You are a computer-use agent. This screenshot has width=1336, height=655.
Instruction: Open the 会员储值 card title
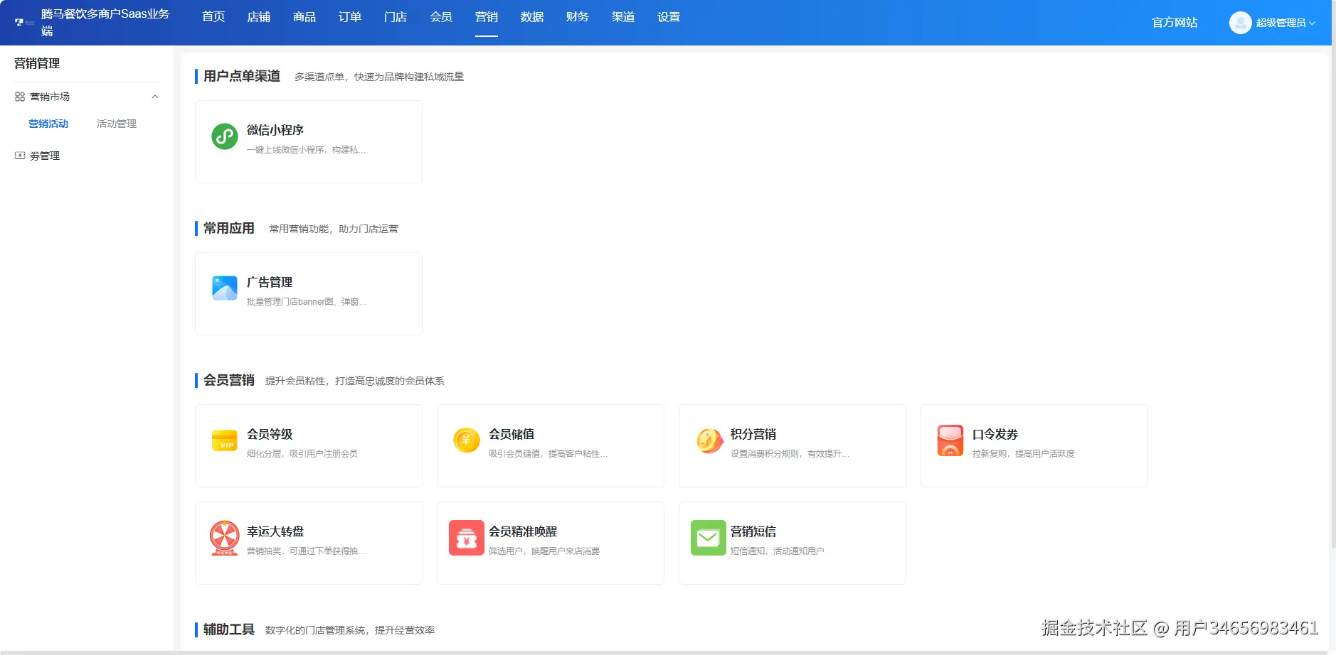511,434
